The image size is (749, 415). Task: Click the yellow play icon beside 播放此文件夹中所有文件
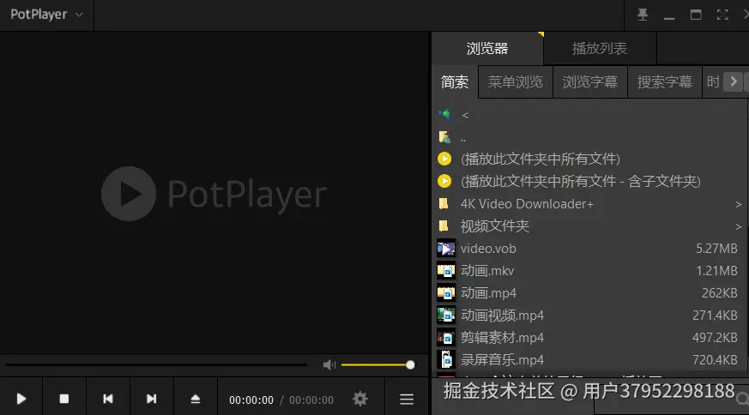click(444, 159)
